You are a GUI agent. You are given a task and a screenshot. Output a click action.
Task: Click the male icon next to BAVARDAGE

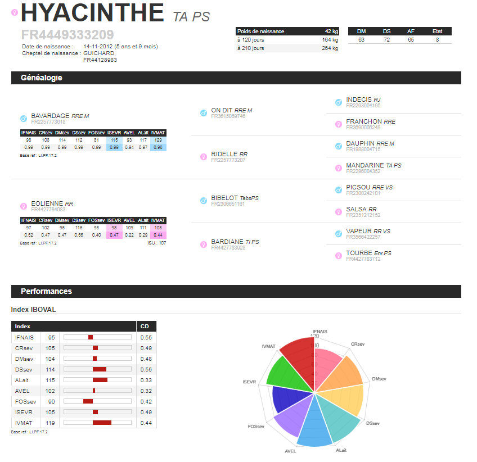click(24, 119)
